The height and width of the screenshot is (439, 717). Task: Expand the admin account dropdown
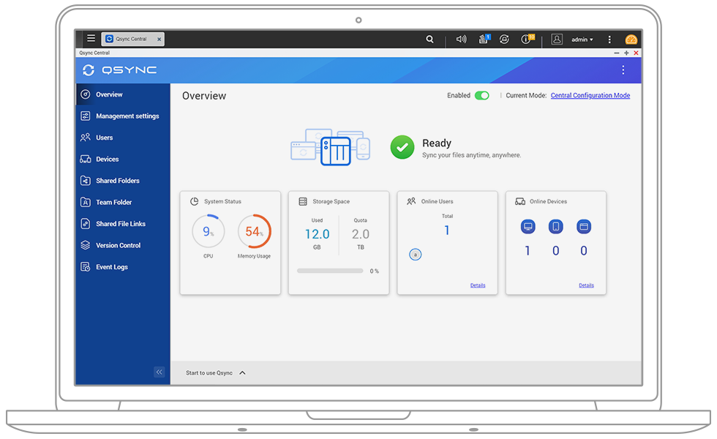(582, 40)
